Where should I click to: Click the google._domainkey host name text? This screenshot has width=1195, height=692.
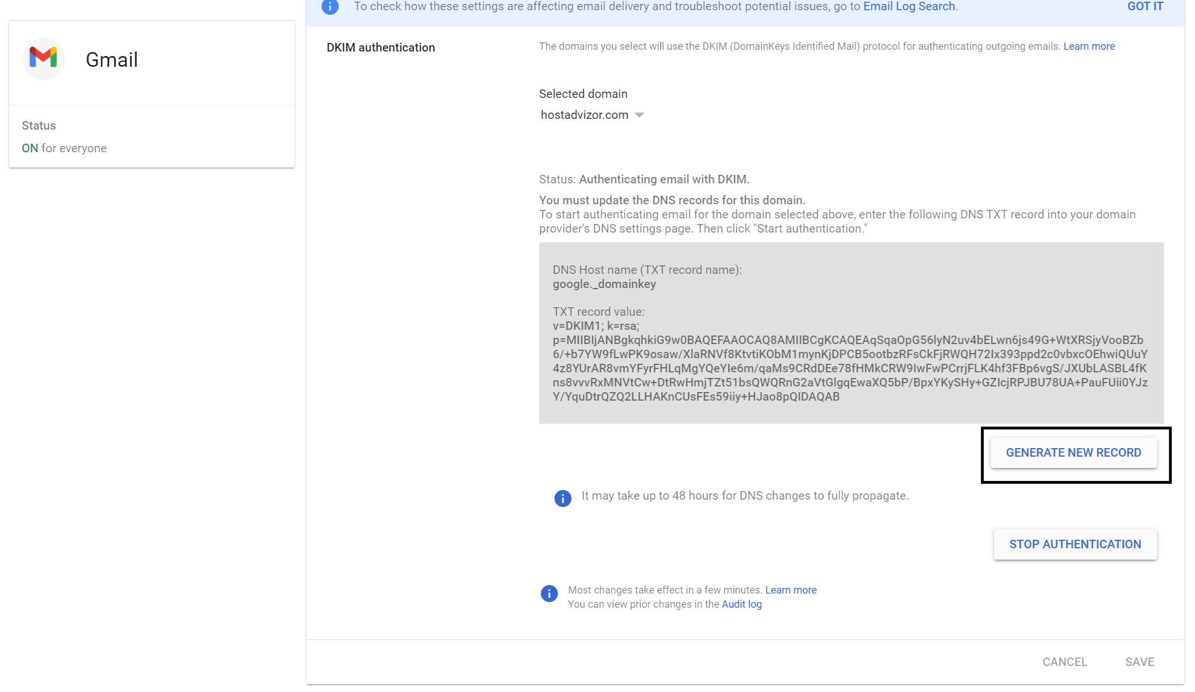[x=604, y=284]
